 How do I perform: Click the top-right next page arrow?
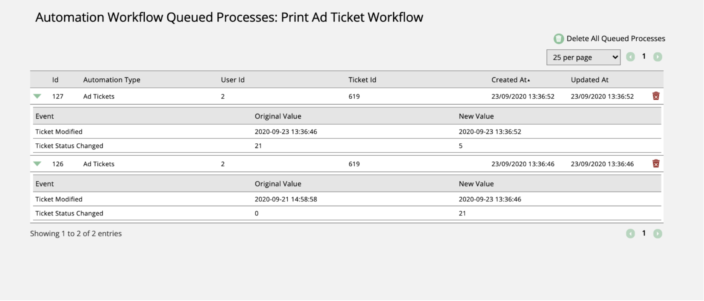coord(658,56)
